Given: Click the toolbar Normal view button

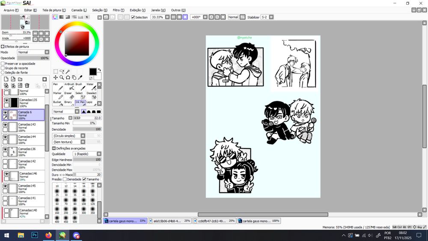Looking at the screenshot, I should (x=233, y=17).
